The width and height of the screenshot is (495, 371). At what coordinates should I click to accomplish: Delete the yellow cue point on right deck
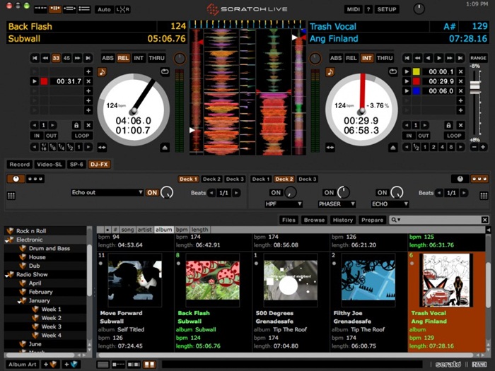460,71
